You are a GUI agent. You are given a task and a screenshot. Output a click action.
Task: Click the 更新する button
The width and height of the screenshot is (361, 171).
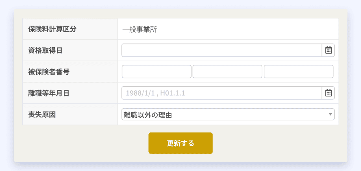pos(180,143)
